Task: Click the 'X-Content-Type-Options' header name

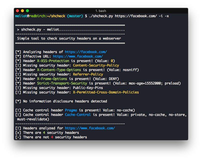Action: 59,70
